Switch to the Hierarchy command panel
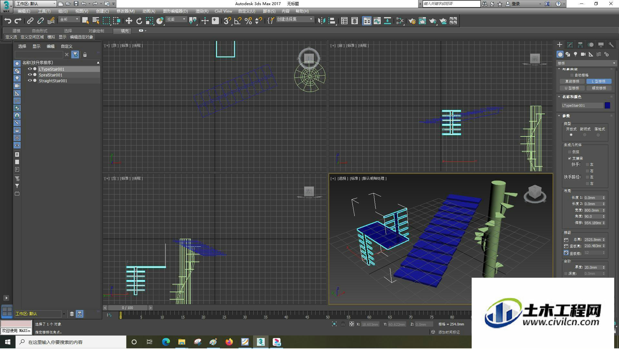The height and width of the screenshot is (349, 619). (x=580, y=45)
